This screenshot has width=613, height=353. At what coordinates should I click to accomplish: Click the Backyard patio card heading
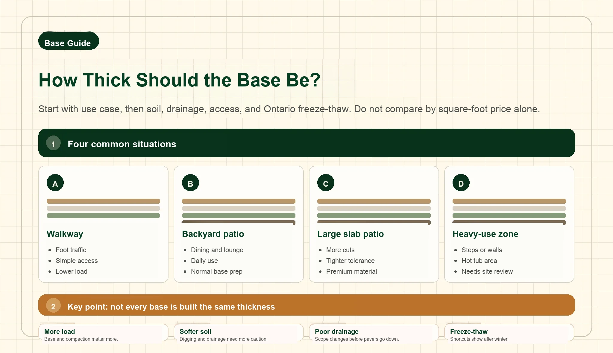213,234
